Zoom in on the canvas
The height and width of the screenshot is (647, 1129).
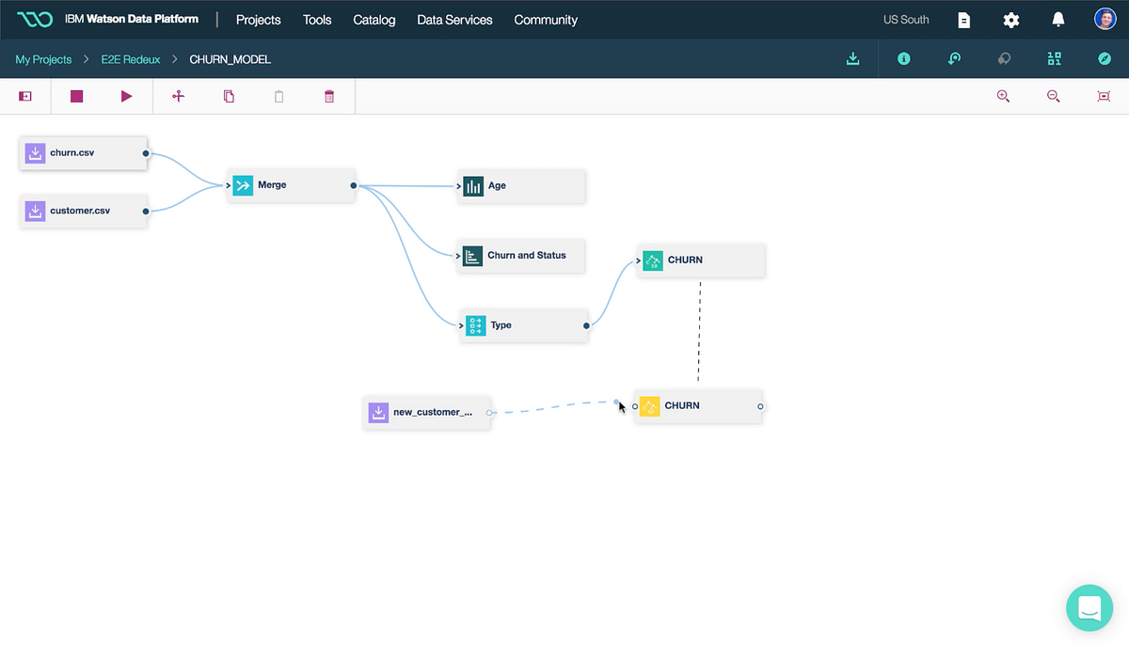coord(1003,96)
